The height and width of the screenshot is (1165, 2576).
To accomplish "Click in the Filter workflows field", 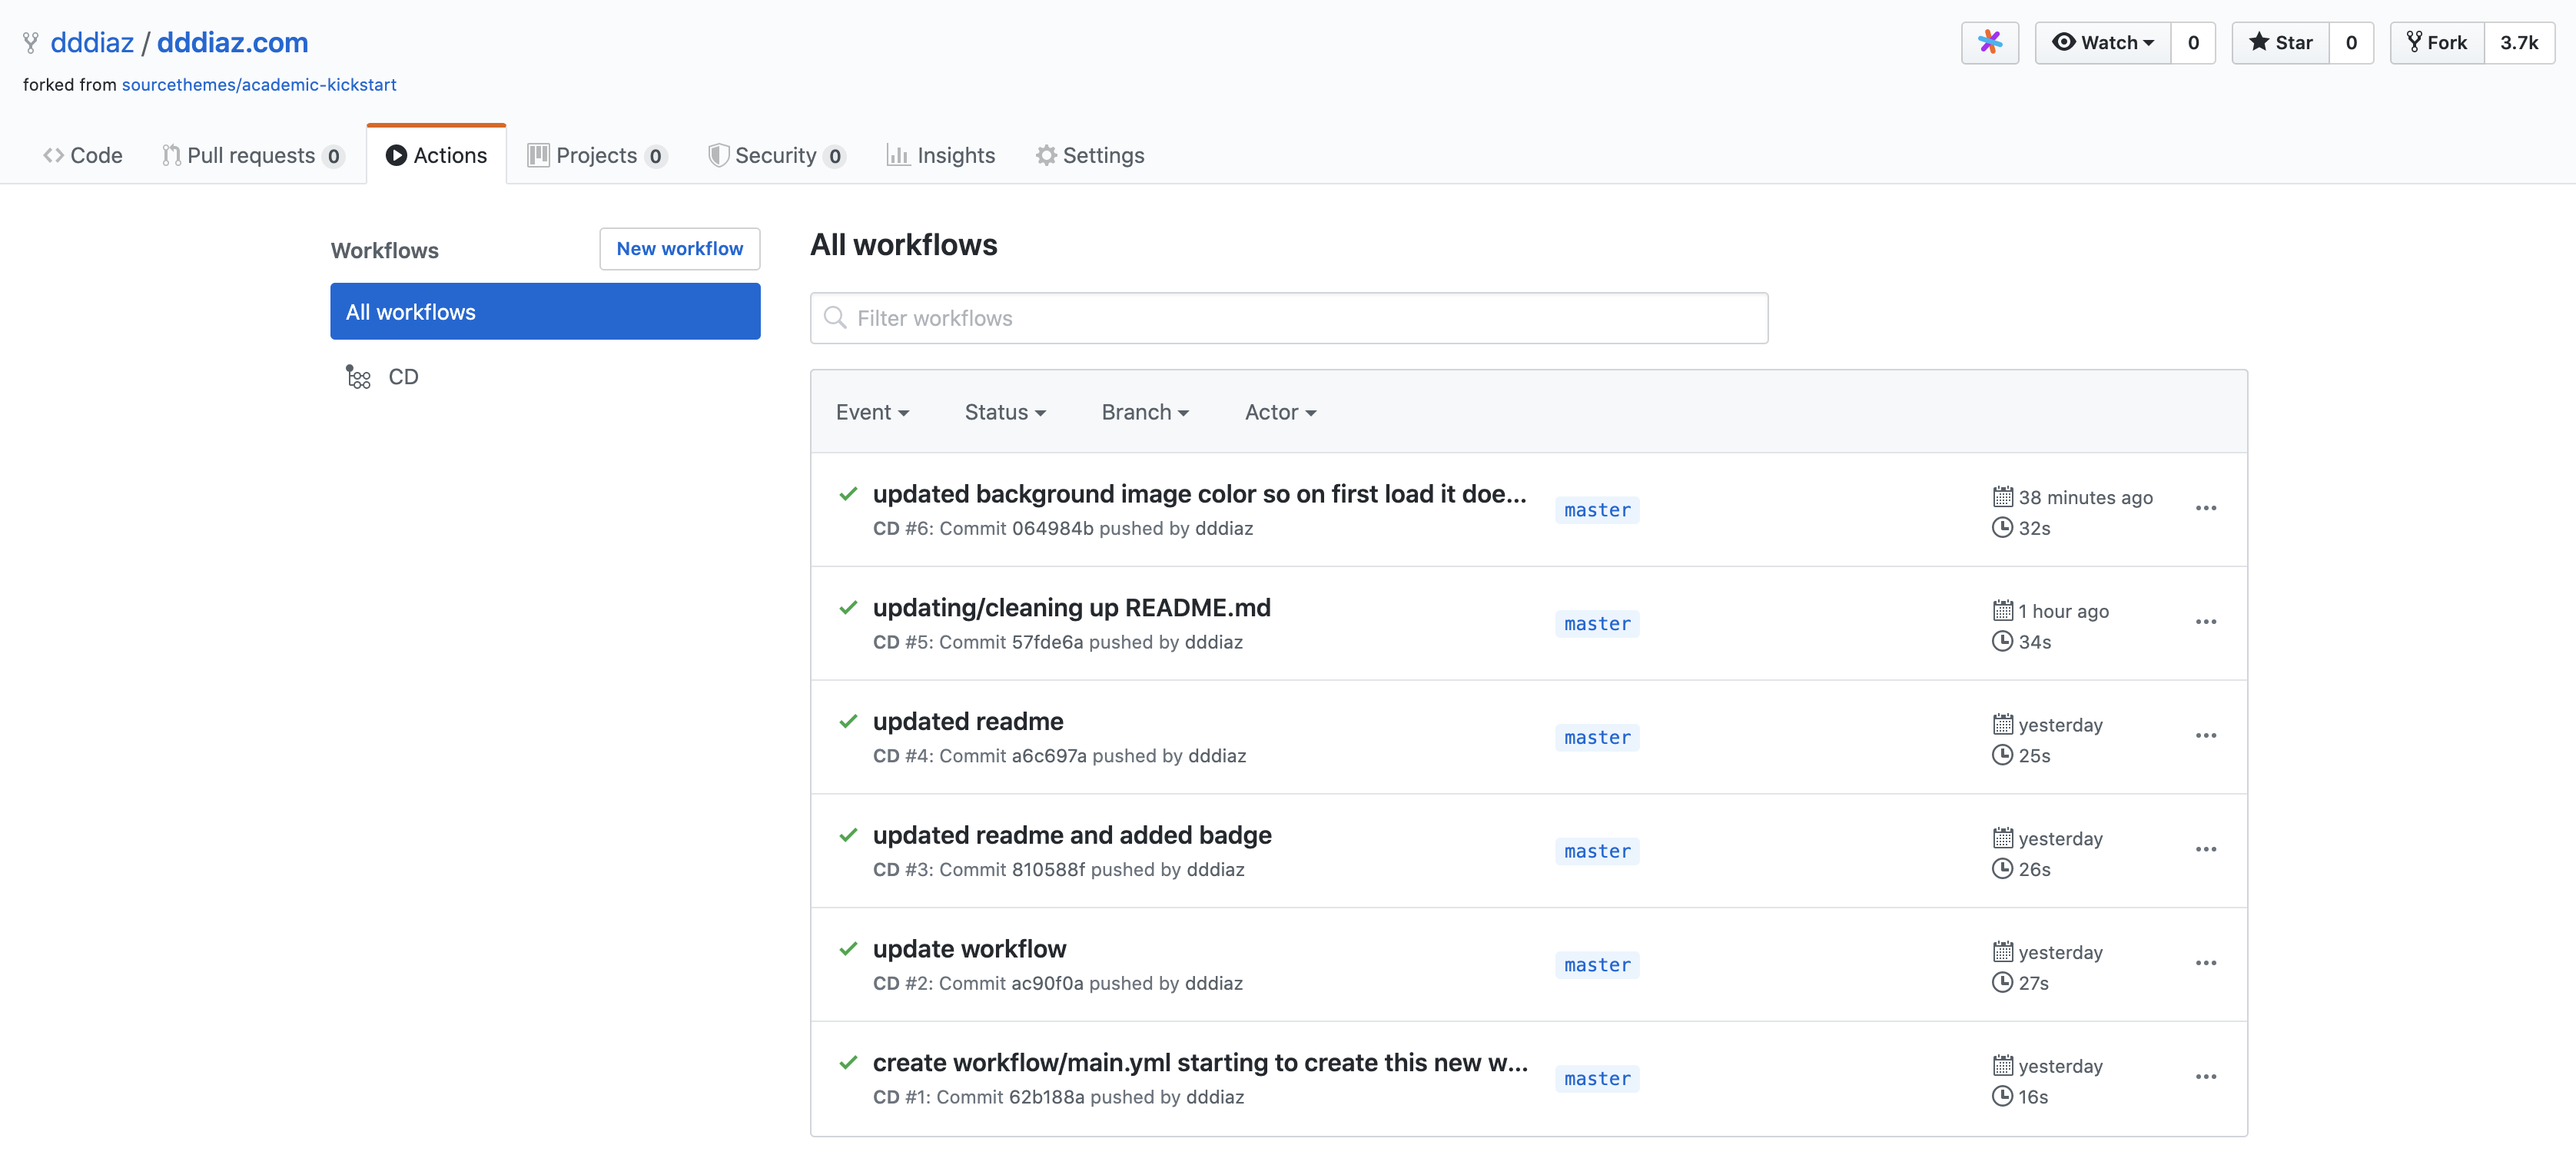I will click(x=1289, y=318).
